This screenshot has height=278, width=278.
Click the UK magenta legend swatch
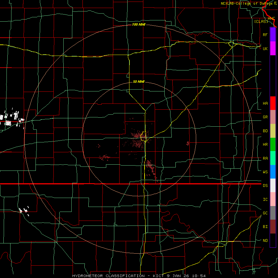(273, 48)
